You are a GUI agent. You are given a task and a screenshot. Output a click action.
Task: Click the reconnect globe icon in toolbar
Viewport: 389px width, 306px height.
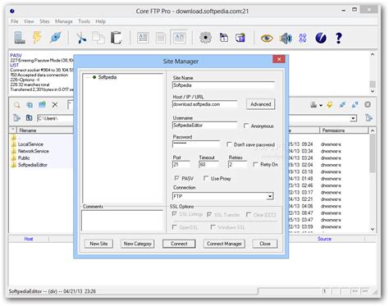[56, 38]
